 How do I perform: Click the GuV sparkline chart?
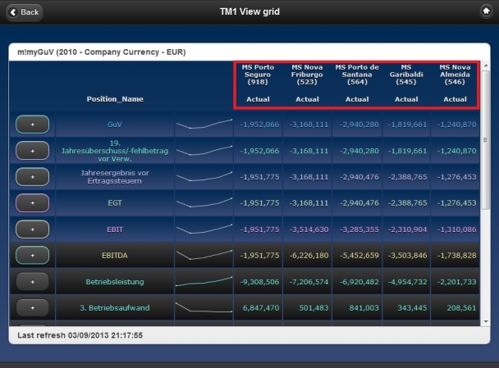204,125
